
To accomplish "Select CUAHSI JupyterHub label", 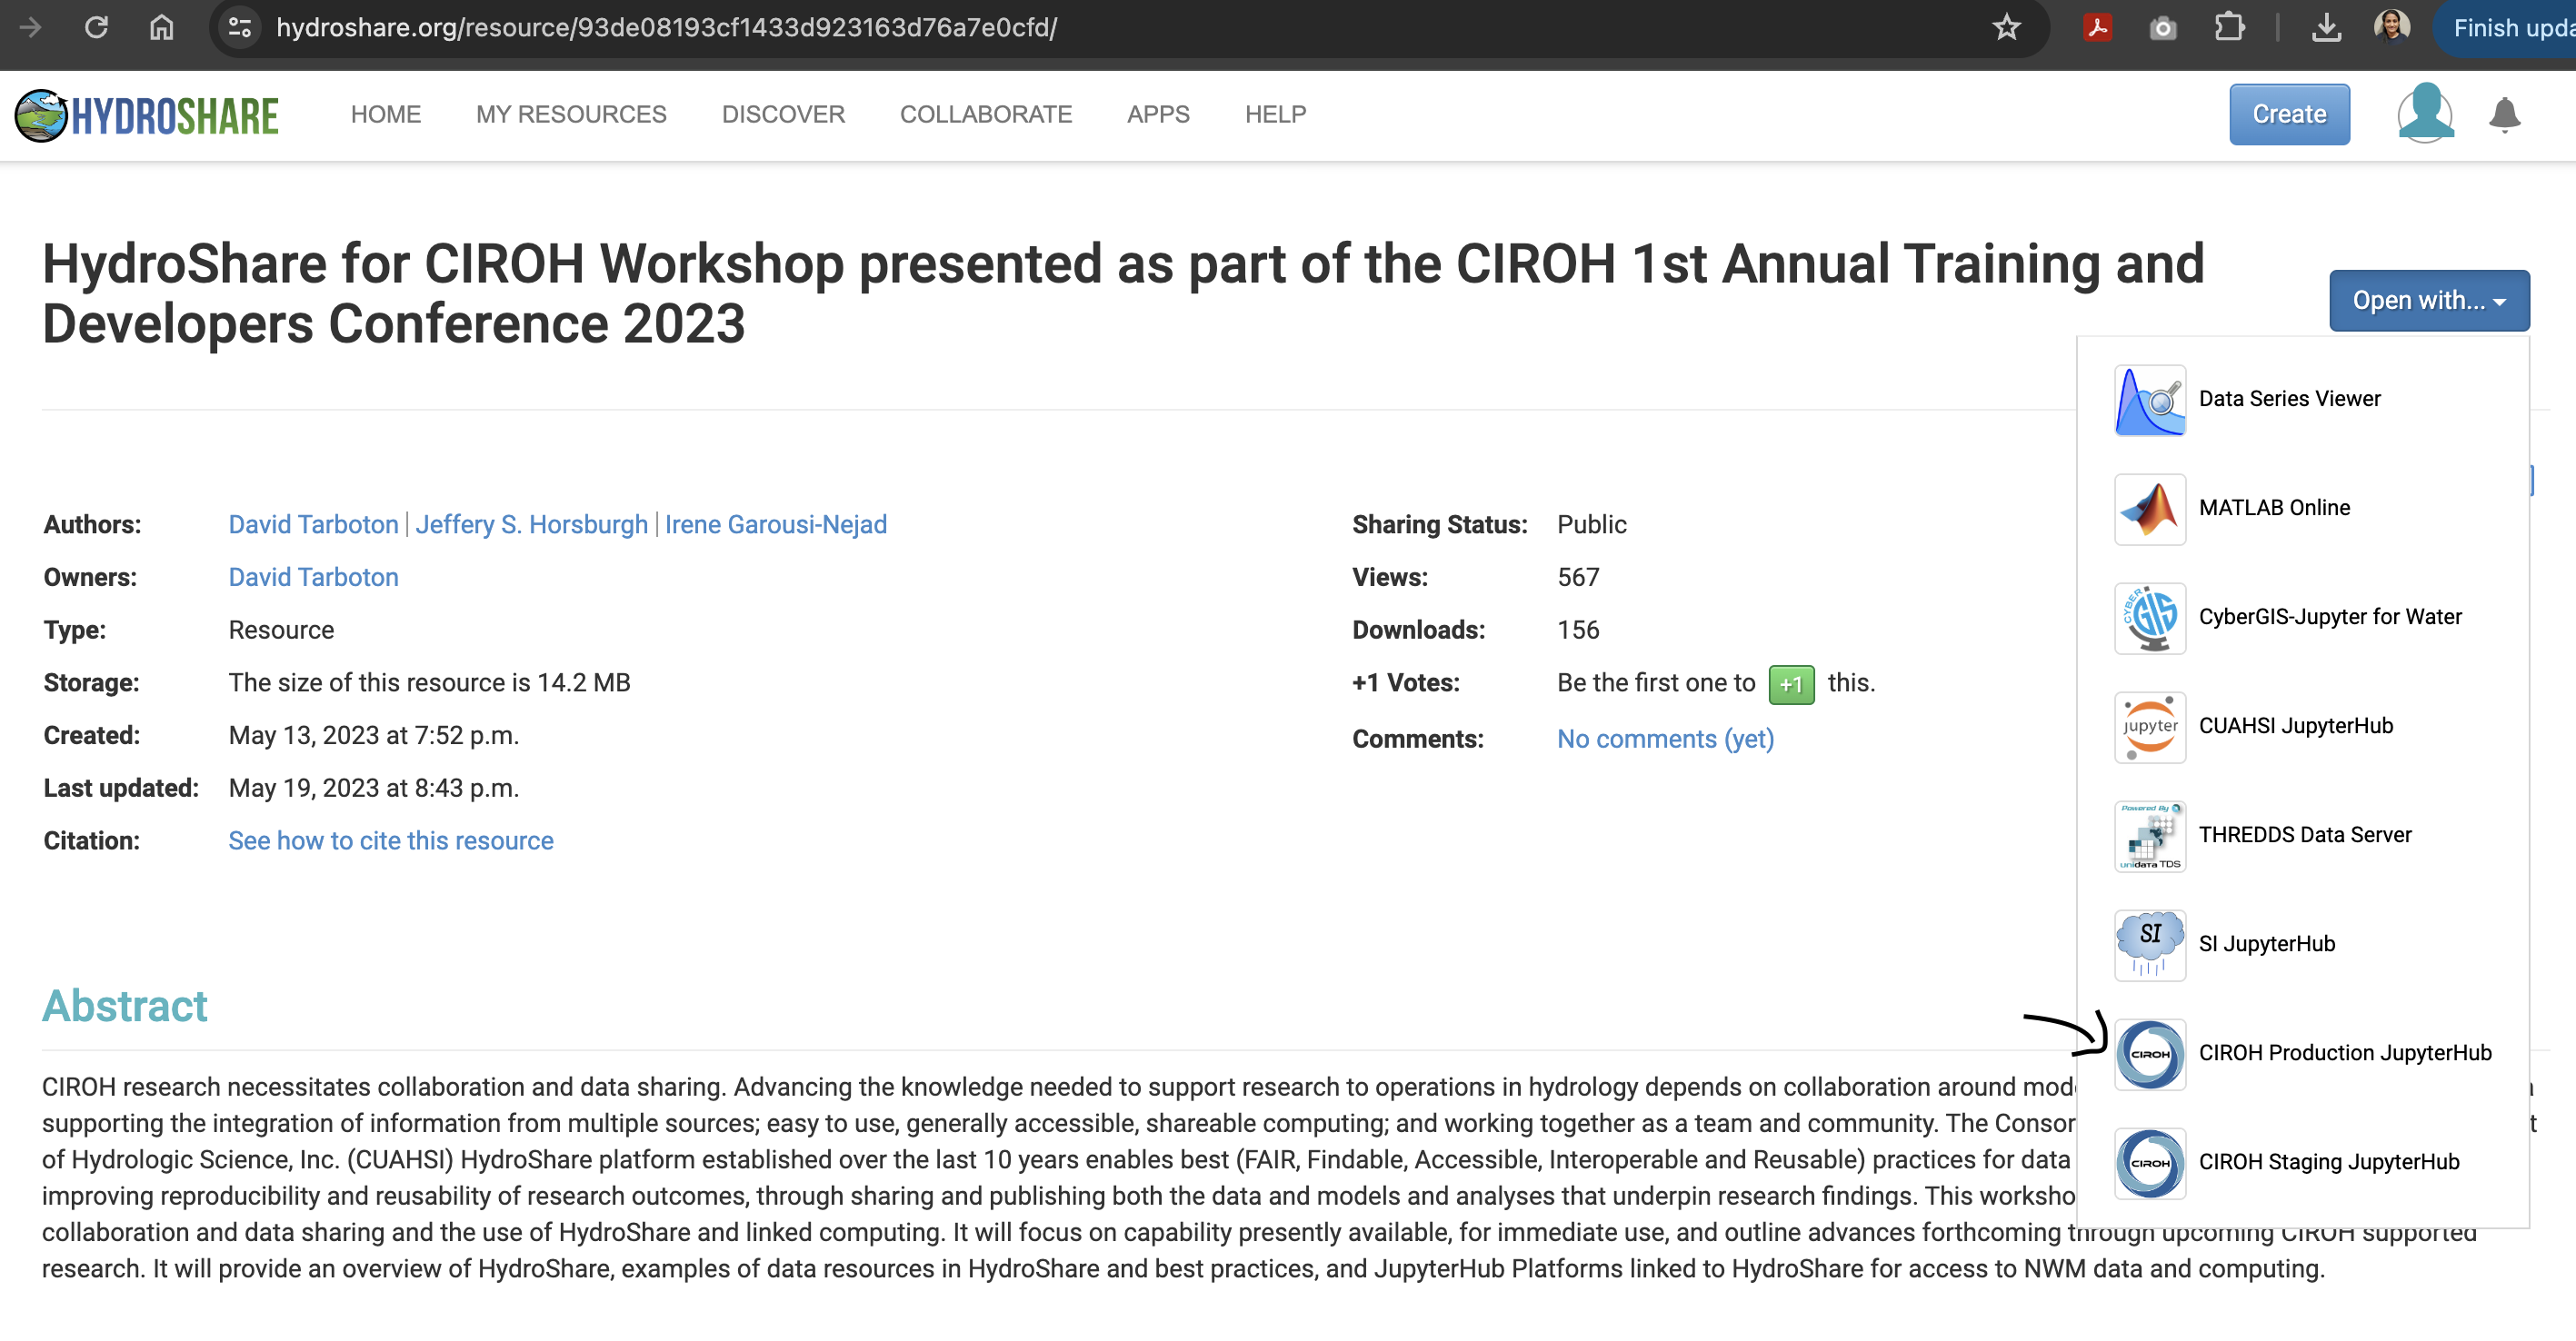I will click(x=2295, y=725).
